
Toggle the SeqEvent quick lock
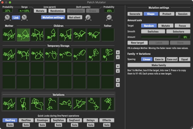point(75,120)
